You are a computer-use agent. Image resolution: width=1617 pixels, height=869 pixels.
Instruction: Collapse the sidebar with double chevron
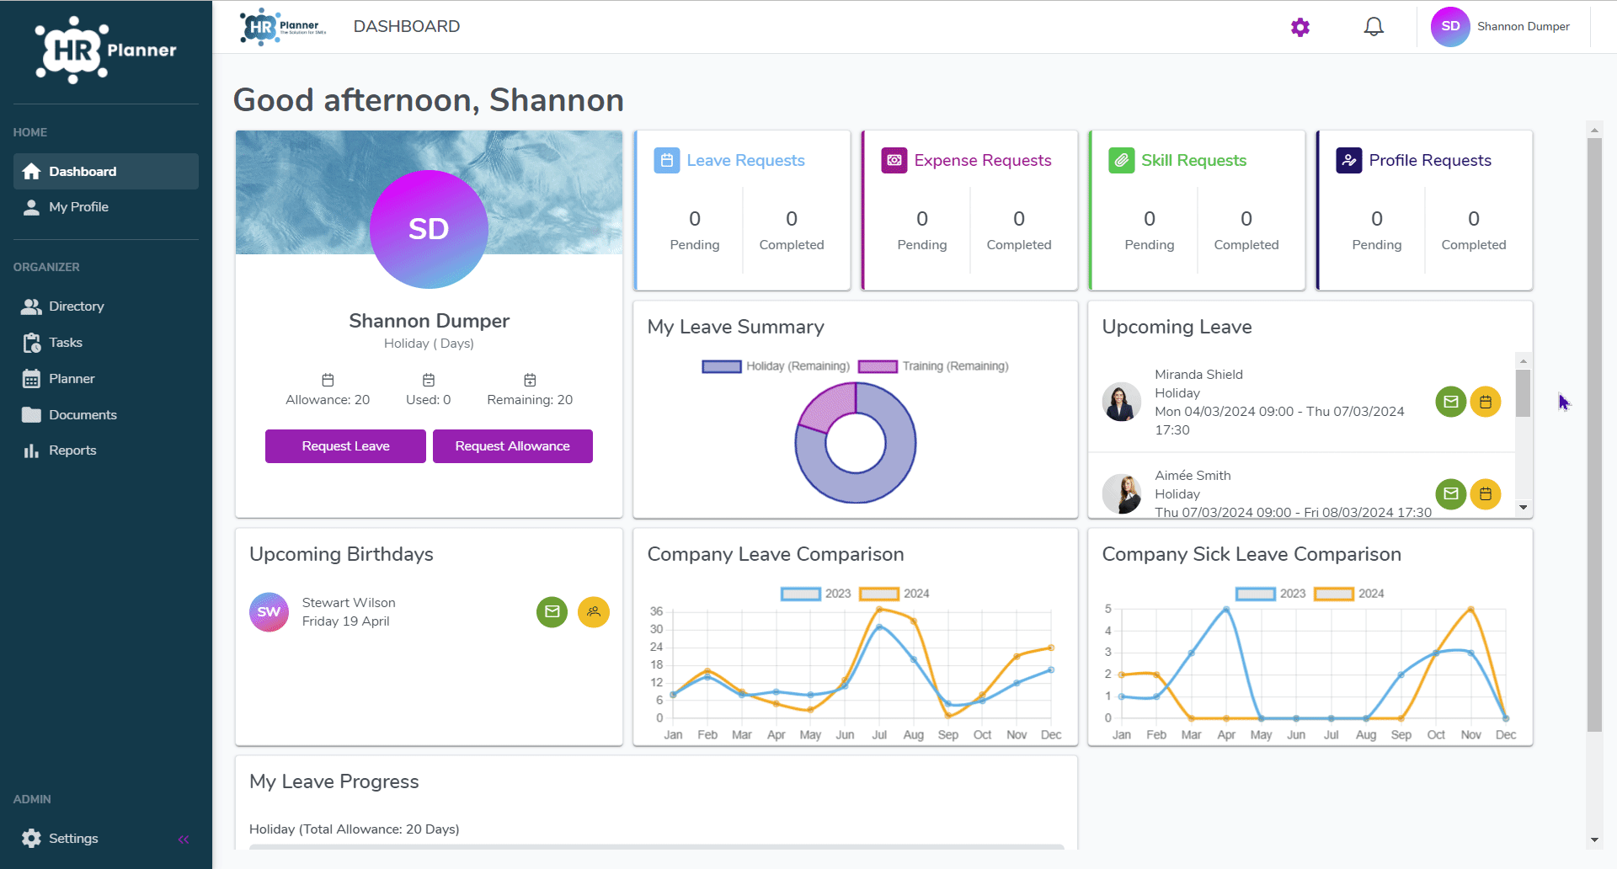coord(184,840)
